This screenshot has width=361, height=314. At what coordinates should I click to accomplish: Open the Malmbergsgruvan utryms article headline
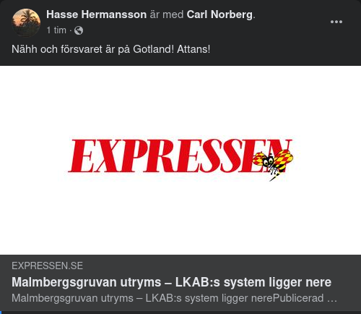click(x=171, y=282)
